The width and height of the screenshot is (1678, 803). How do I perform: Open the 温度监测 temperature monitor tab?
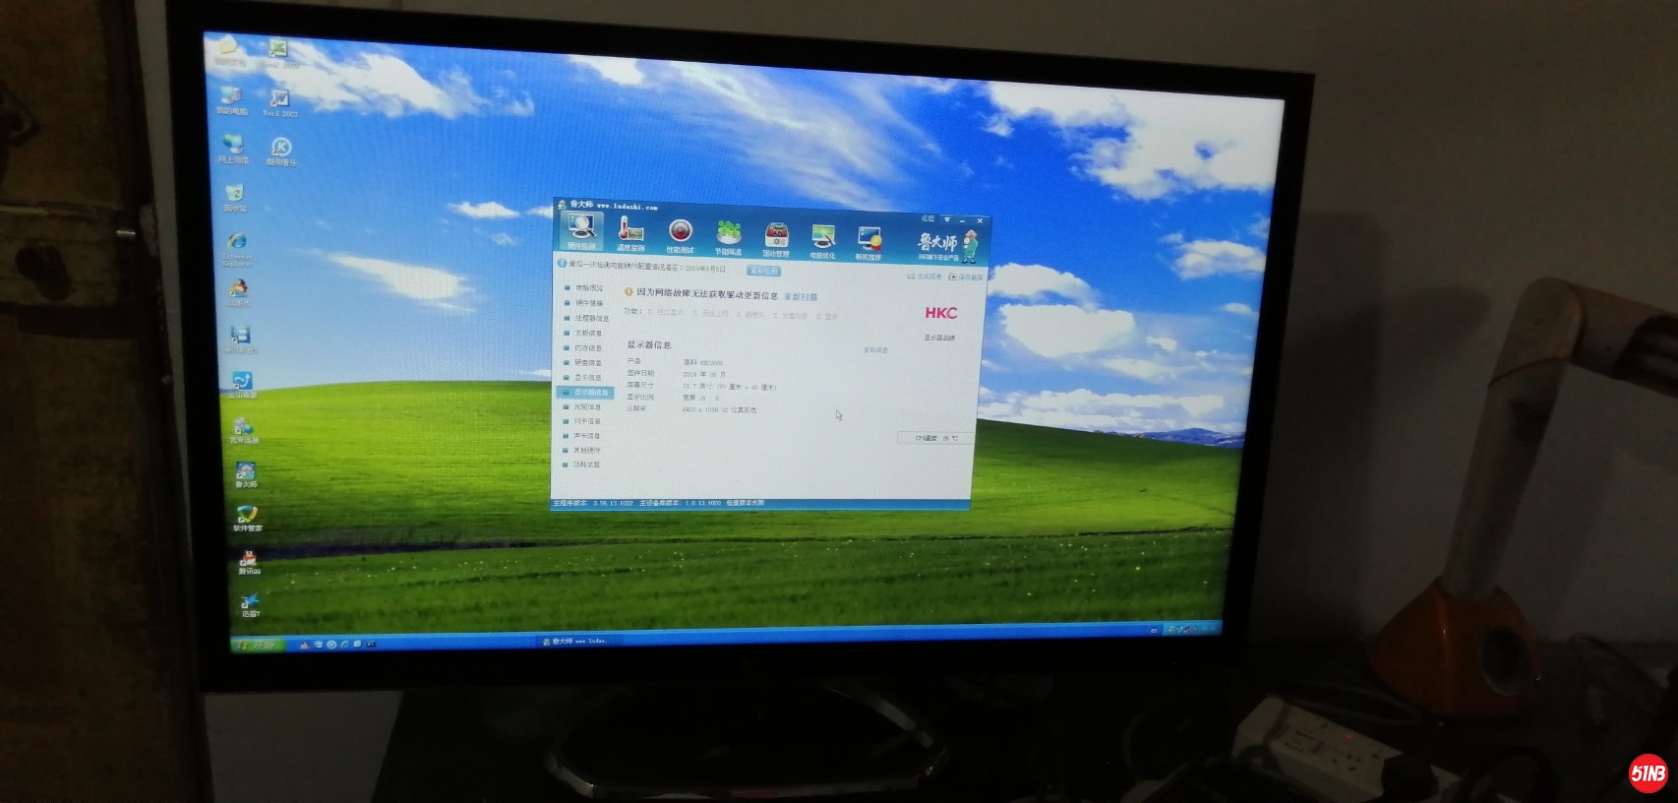[x=630, y=235]
